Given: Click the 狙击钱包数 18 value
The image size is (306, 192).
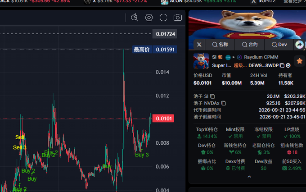Looking at the screenshot, I should pos(292,152).
